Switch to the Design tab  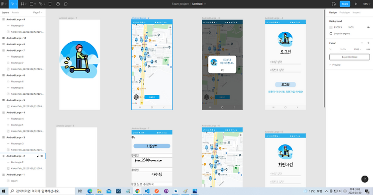[x=333, y=12]
